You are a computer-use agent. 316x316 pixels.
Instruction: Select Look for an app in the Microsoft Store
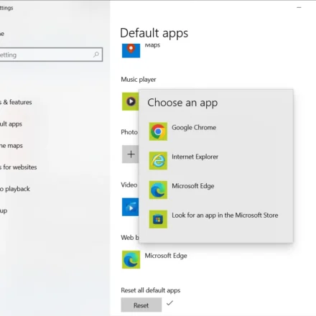click(216, 219)
